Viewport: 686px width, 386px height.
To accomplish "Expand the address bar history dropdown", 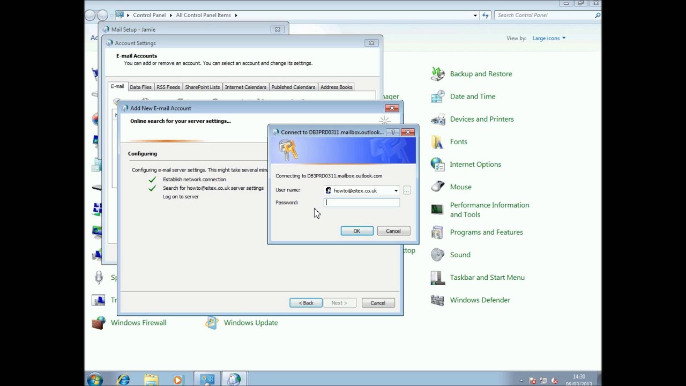I will click(475, 15).
